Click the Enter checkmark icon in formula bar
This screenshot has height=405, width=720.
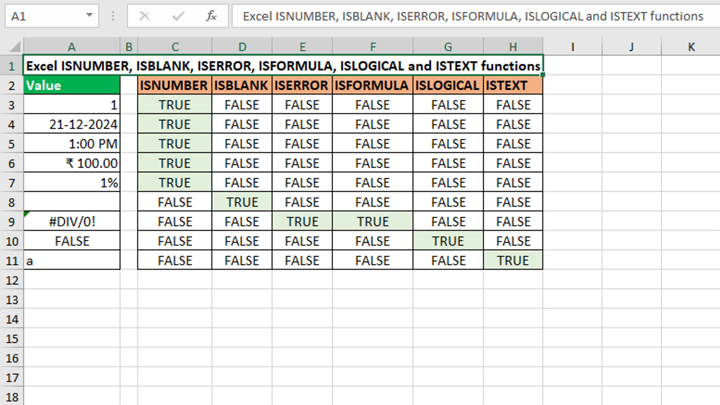178,16
